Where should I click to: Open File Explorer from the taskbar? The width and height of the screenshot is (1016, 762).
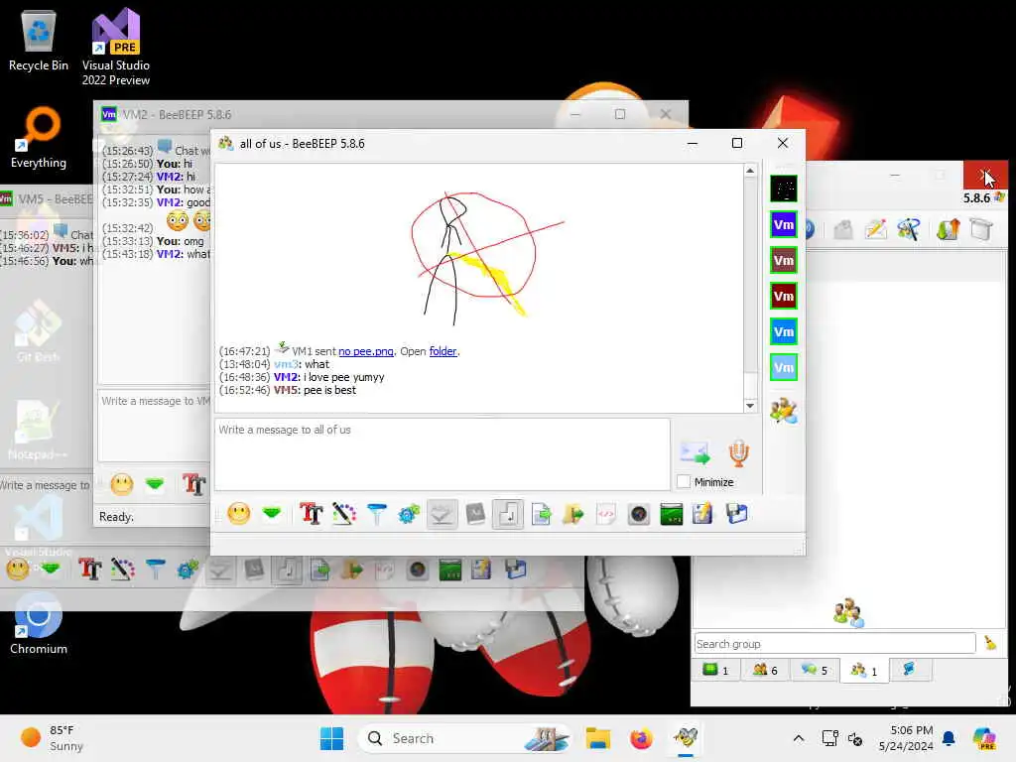[597, 738]
